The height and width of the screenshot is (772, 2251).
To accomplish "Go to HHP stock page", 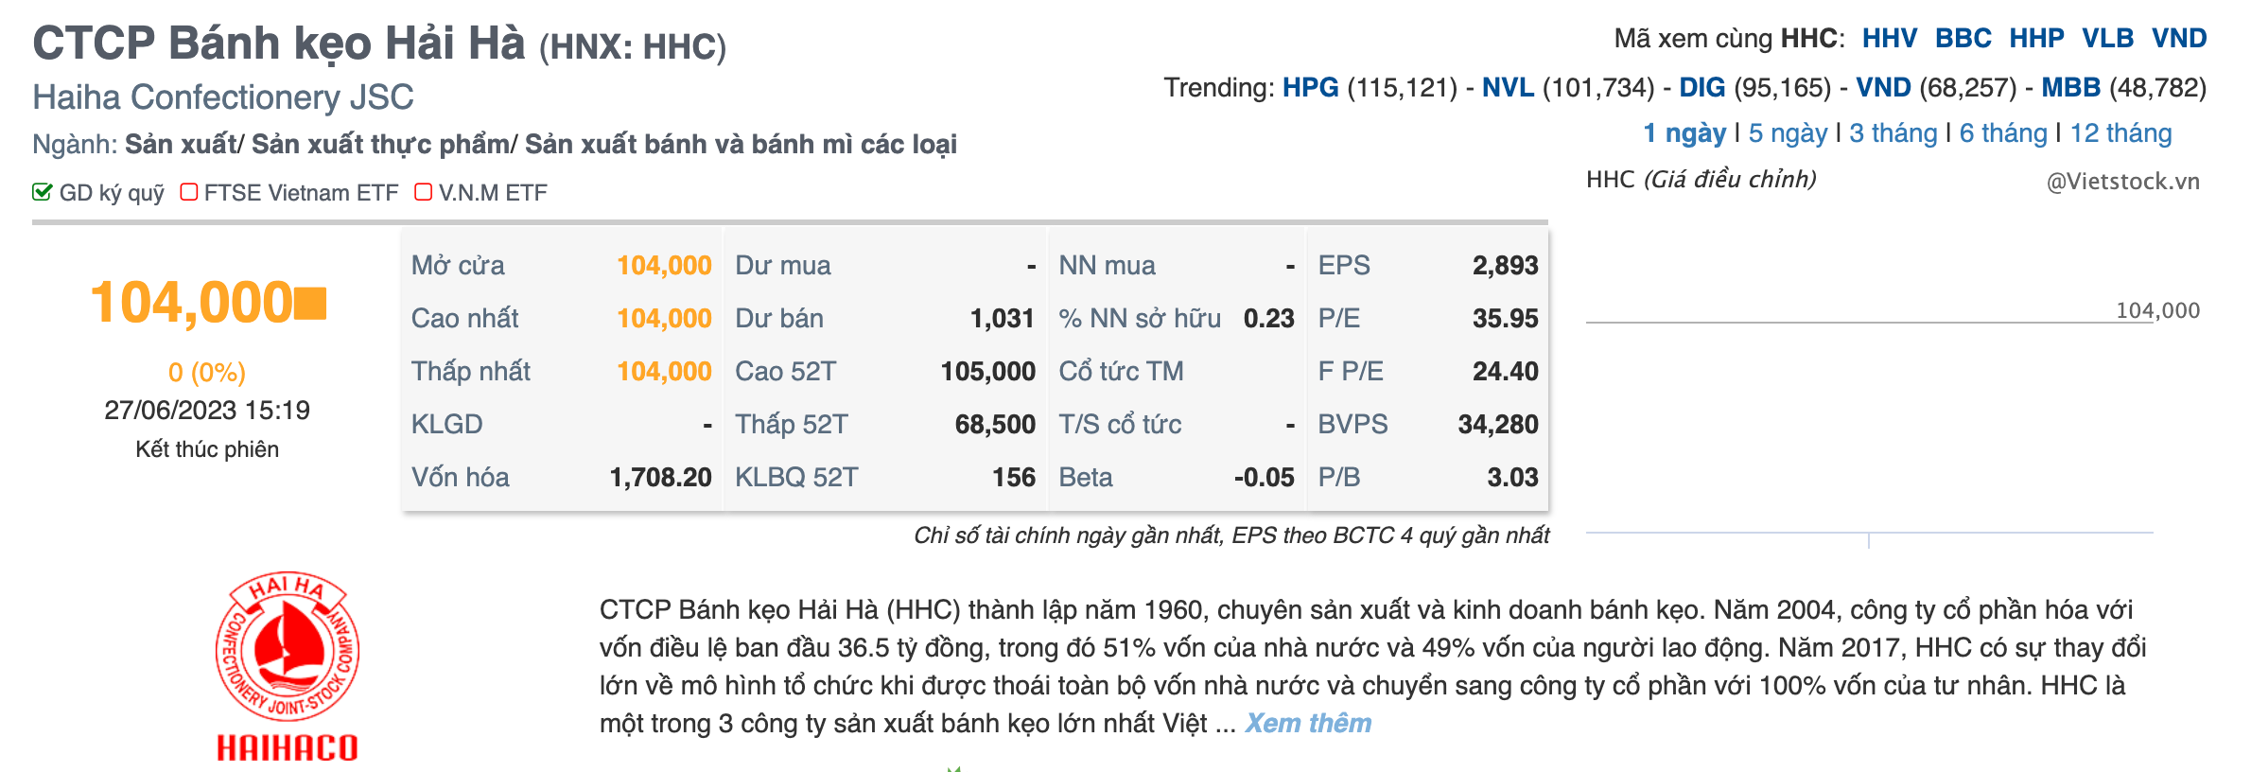I will click(2036, 39).
